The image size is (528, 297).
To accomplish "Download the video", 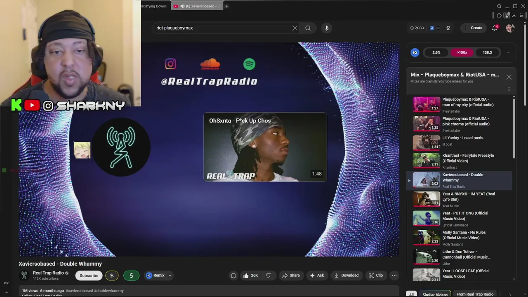I will (346, 276).
